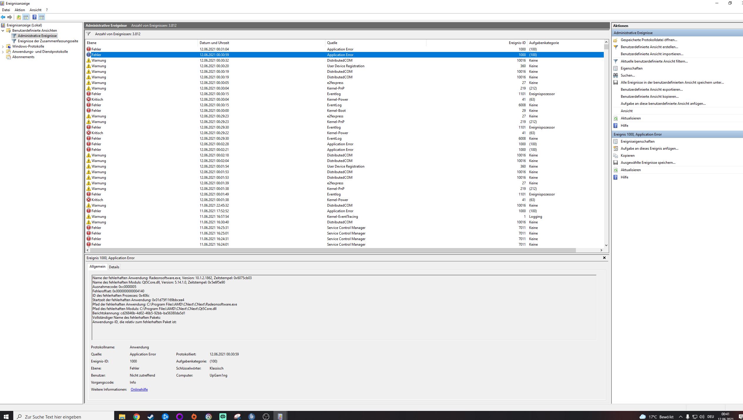This screenshot has height=420, width=743.
Task: Open Steam from the Windows taskbar
Action: click(x=151, y=416)
